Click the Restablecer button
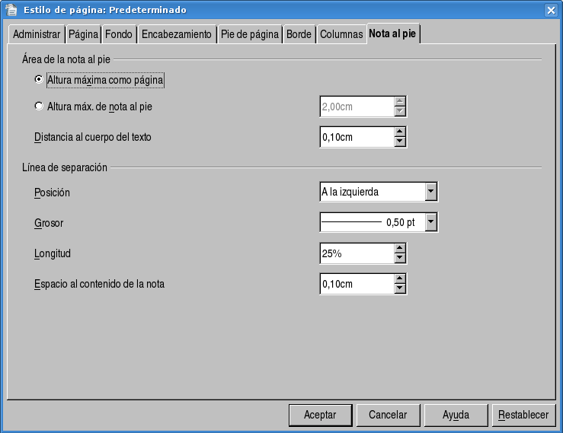The width and height of the screenshot is (563, 433). 523,415
